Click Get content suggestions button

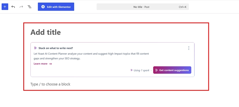point(172,70)
